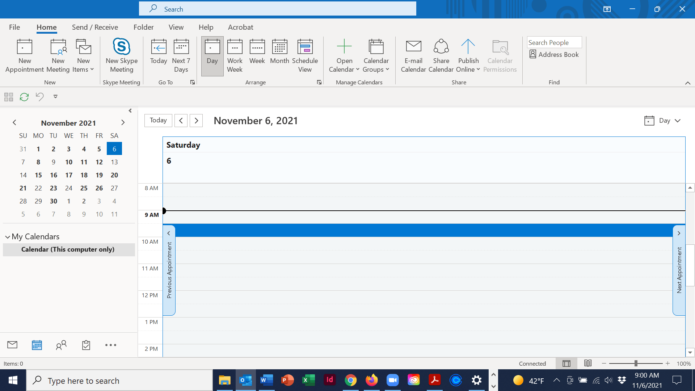Switch to Work Week view
Viewport: 695px width, 391px height.
pos(235,56)
